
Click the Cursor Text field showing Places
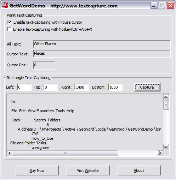tap(102, 54)
